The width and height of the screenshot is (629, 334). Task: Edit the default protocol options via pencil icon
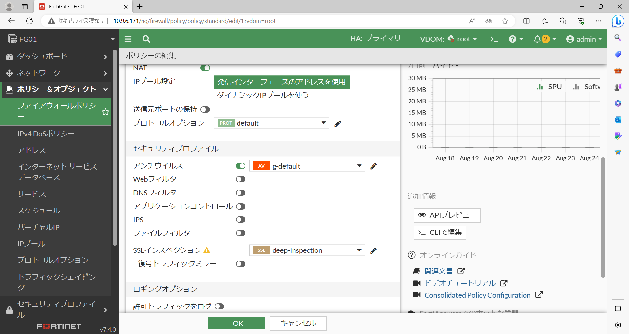coord(338,123)
